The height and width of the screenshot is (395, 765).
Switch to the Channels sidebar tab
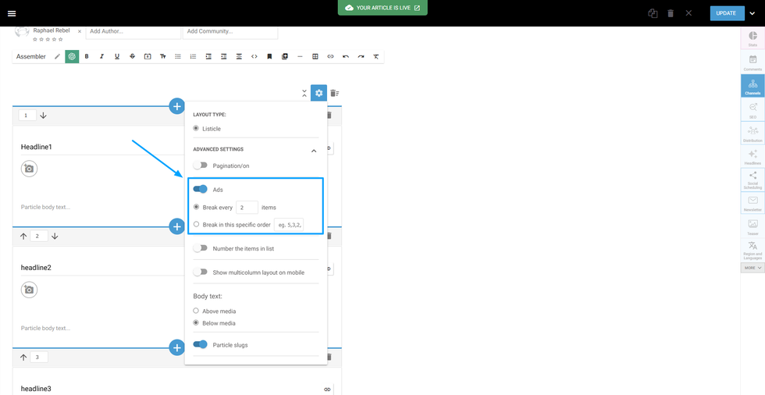(753, 86)
